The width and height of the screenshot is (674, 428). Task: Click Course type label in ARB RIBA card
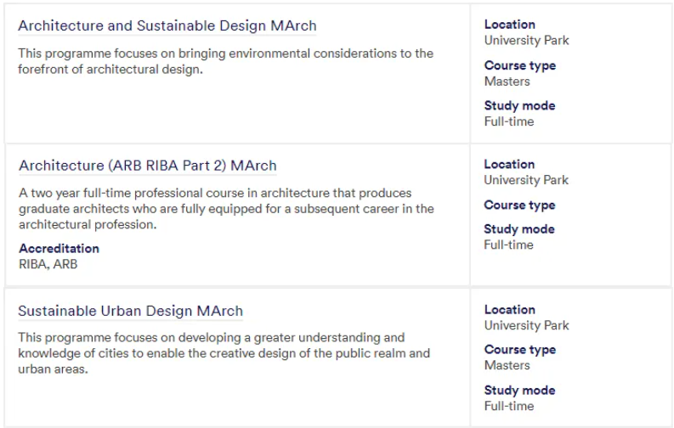[519, 206]
